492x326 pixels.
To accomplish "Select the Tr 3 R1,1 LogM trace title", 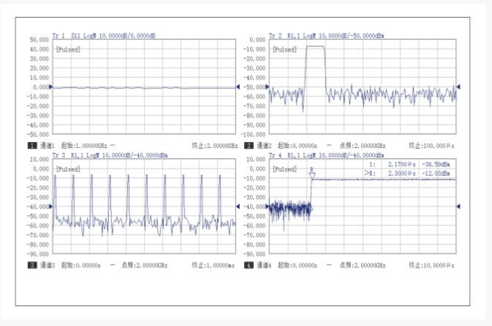I will (x=110, y=155).
